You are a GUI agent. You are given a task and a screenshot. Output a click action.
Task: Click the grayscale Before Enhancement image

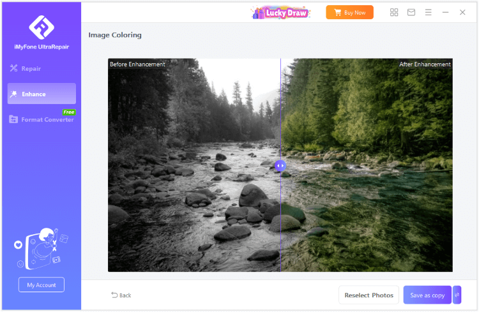click(x=194, y=165)
